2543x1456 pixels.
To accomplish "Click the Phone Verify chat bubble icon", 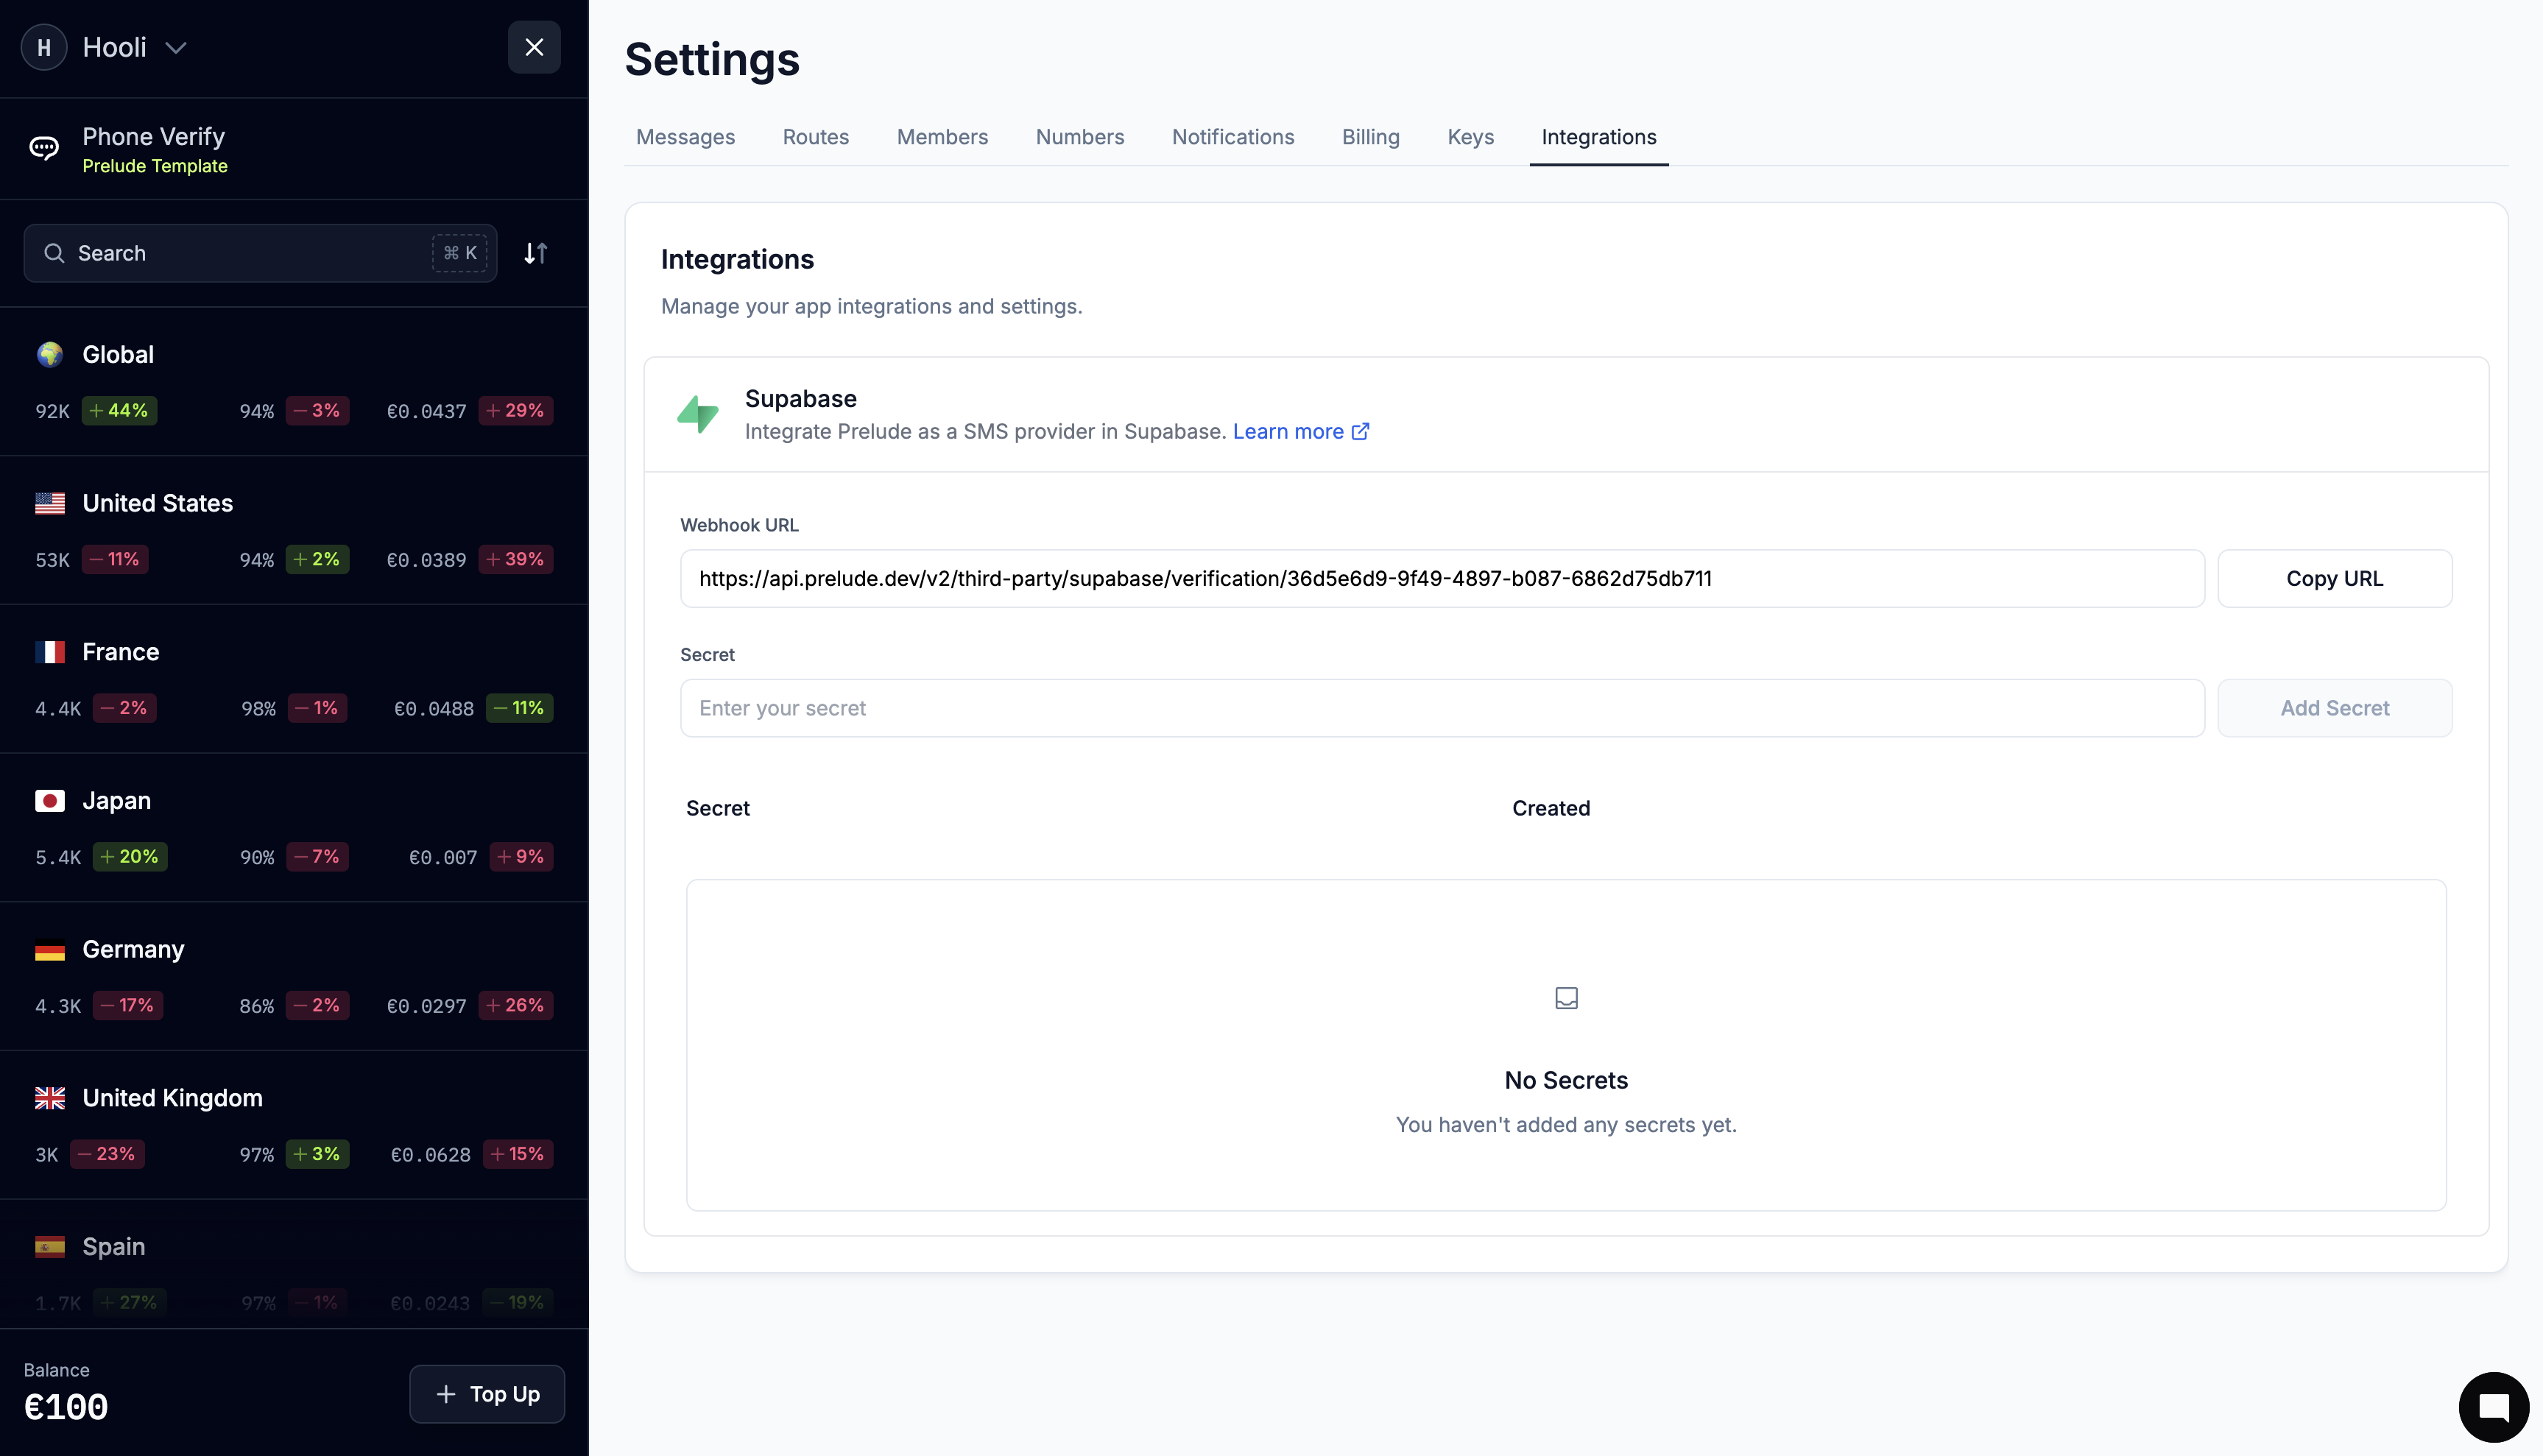I will [x=44, y=149].
